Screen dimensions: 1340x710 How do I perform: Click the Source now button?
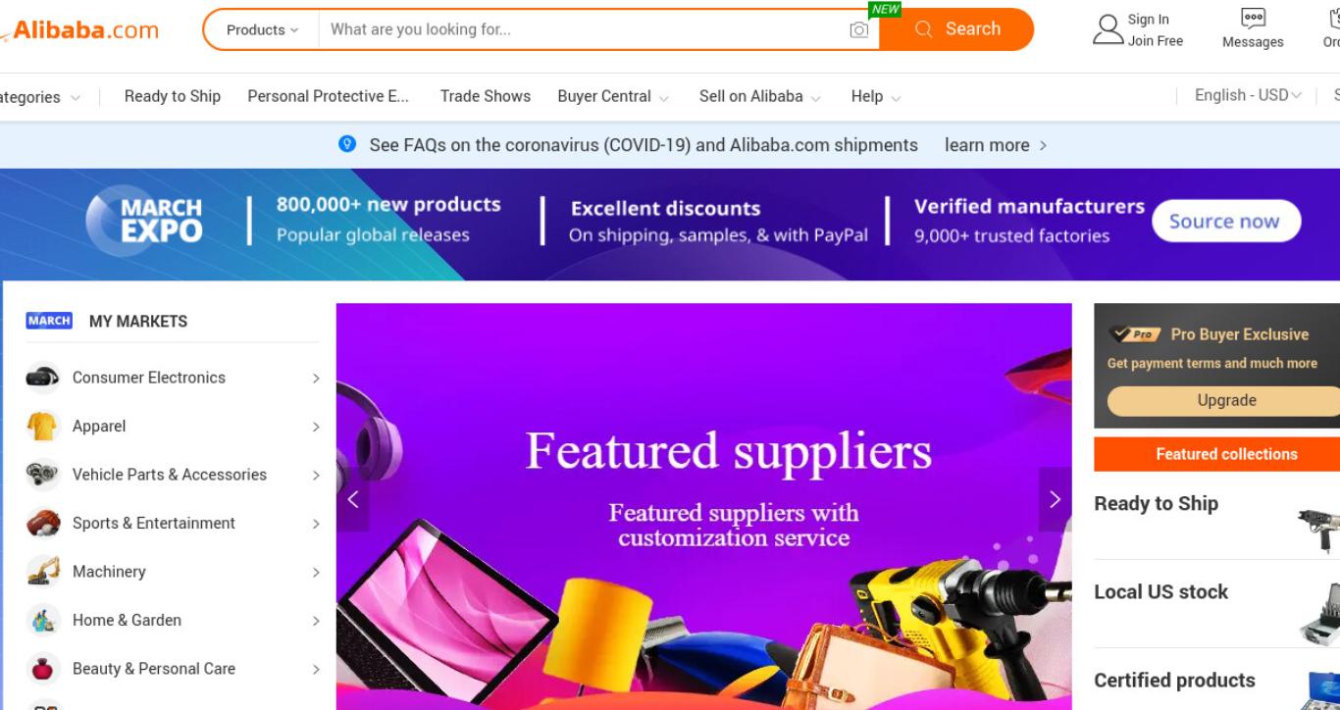tap(1226, 222)
